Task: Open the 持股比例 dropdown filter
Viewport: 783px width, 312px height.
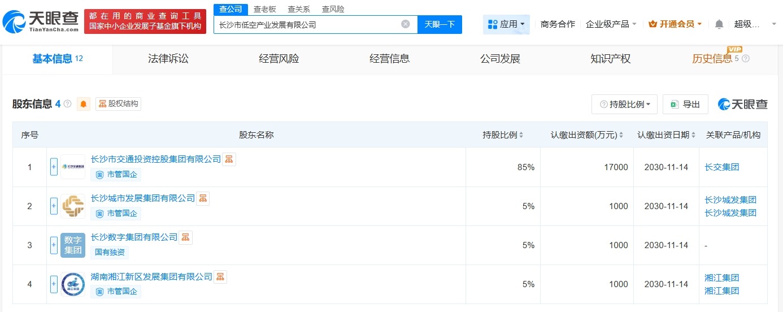Action: click(624, 105)
